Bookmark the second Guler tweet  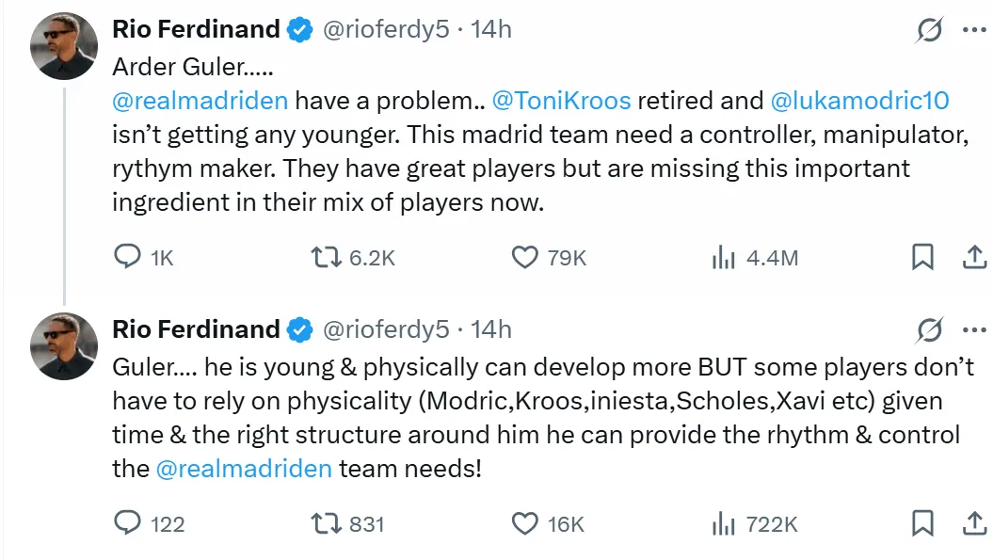click(922, 523)
